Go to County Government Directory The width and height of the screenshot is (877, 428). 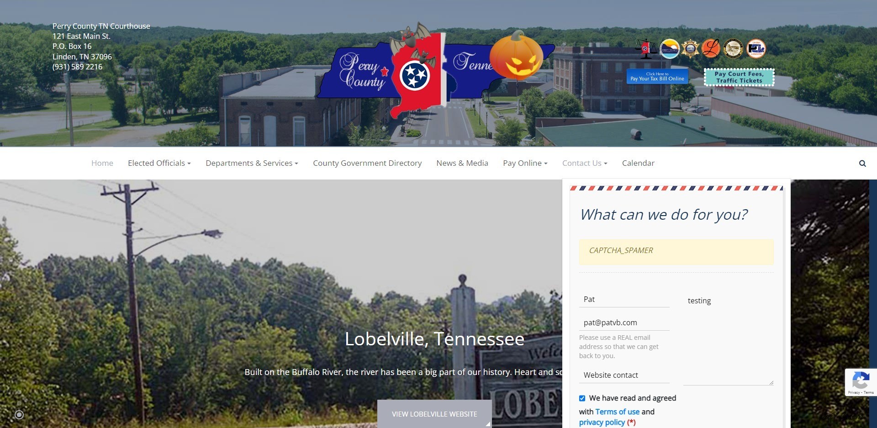pos(367,163)
